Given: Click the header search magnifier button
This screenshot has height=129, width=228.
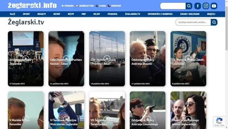Looking at the screenshot, I should pos(189,6).
